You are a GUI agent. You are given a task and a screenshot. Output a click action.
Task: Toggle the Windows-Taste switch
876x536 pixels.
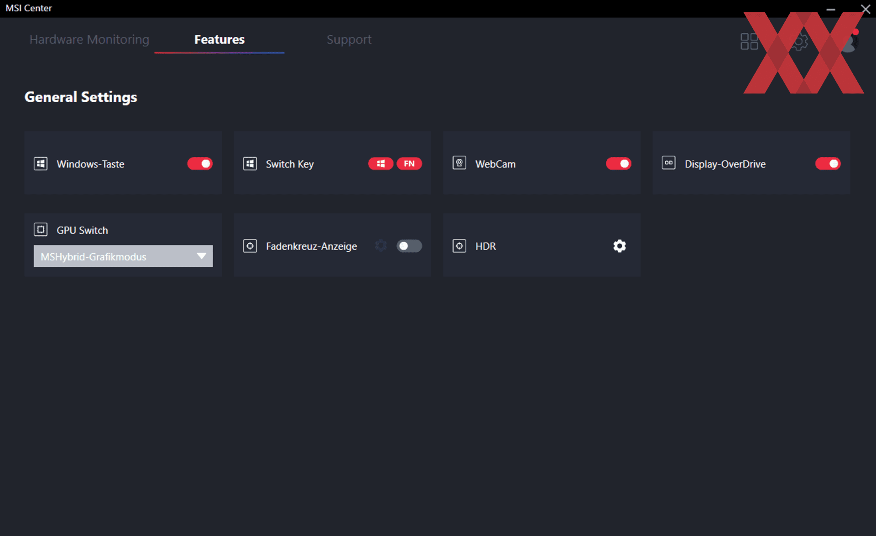click(x=200, y=164)
